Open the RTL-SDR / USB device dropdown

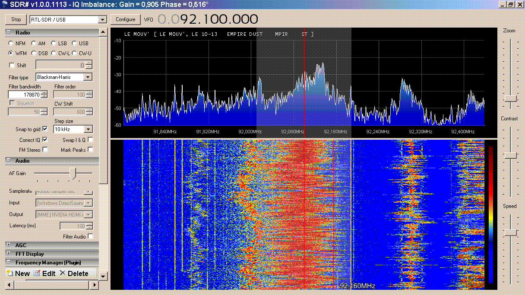102,19
